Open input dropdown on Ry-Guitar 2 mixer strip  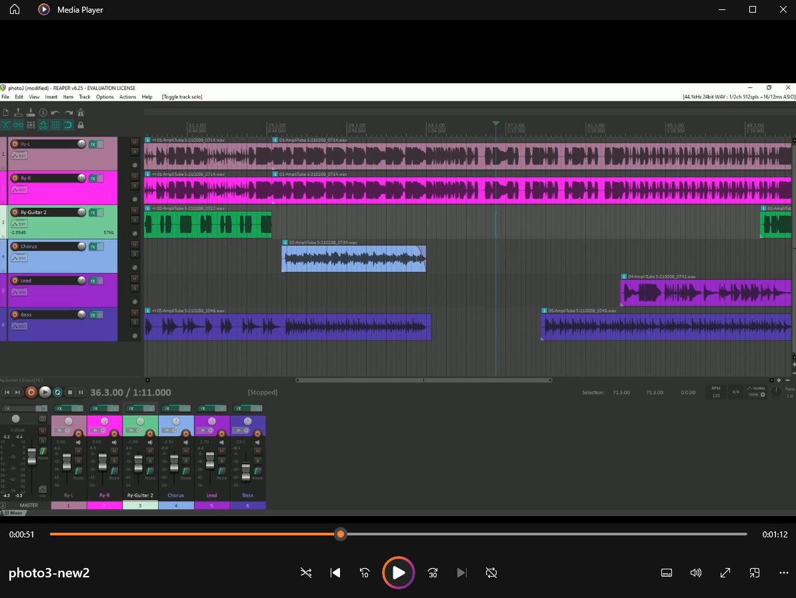click(134, 431)
